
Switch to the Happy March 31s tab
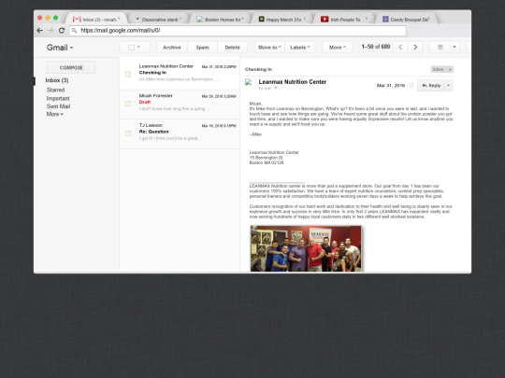(x=282, y=20)
